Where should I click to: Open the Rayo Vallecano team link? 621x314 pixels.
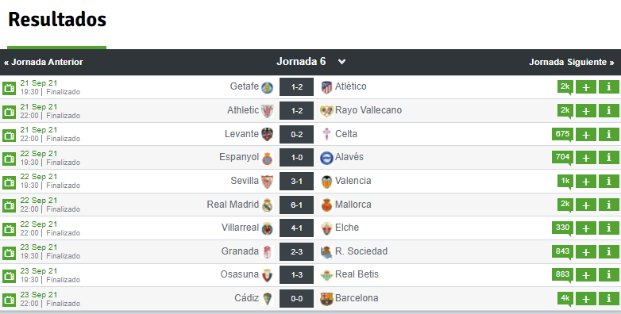point(368,110)
